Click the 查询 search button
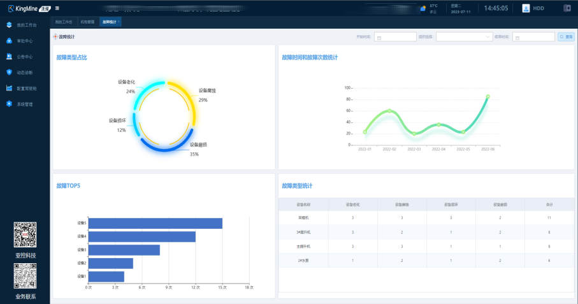578x304 pixels. coord(566,37)
